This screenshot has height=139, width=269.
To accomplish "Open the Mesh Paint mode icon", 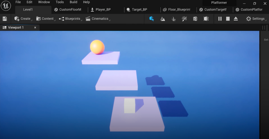I will point(184,19).
